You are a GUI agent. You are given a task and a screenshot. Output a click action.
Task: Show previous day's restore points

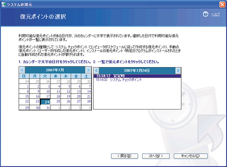(96, 70)
